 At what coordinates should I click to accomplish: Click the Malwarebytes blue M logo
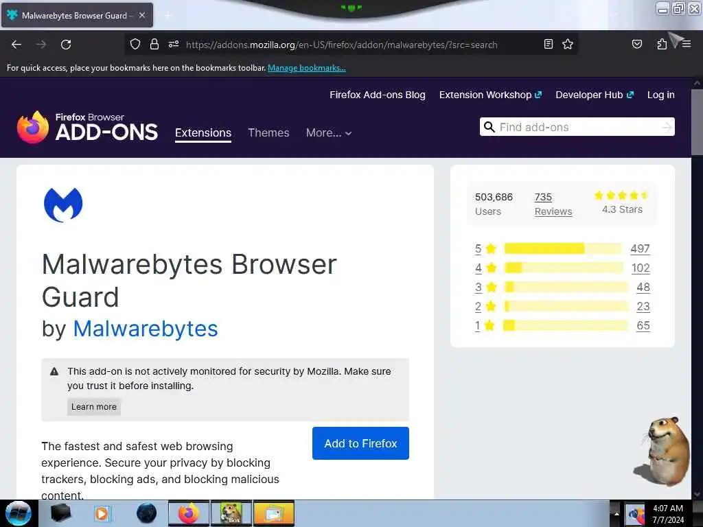point(63,204)
